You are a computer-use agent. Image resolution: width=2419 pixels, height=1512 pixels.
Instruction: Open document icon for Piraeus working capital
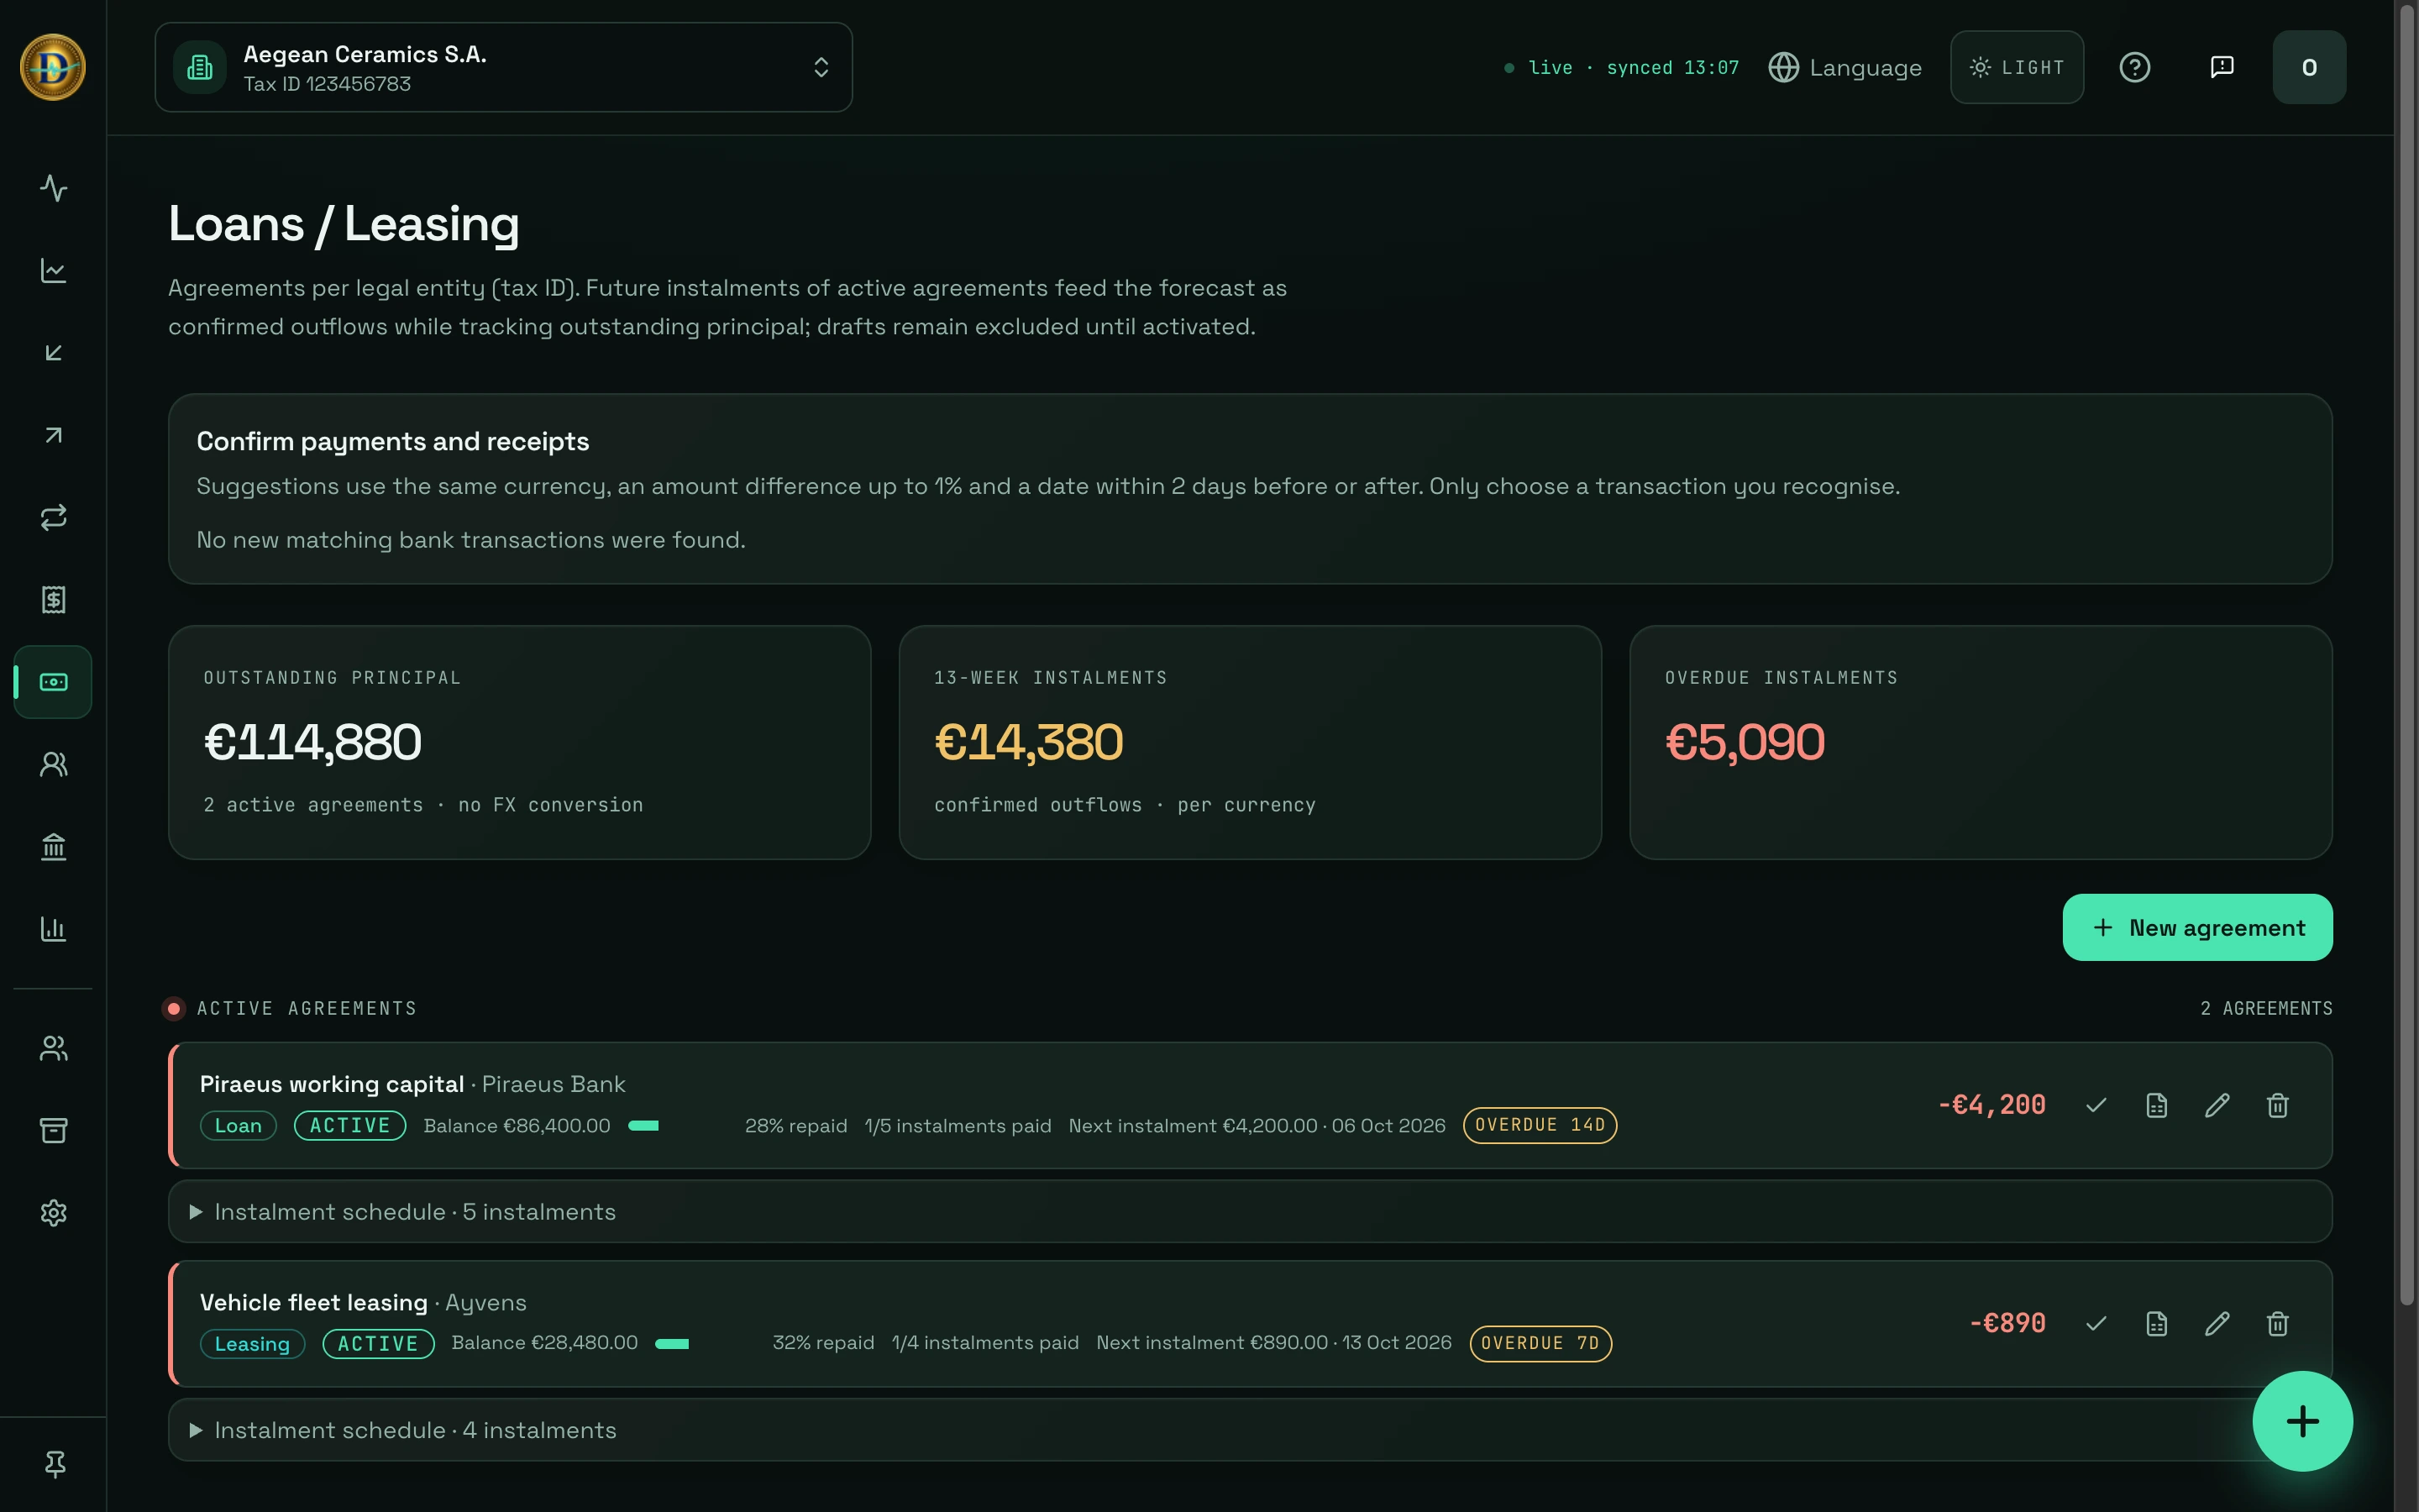(x=2156, y=1105)
